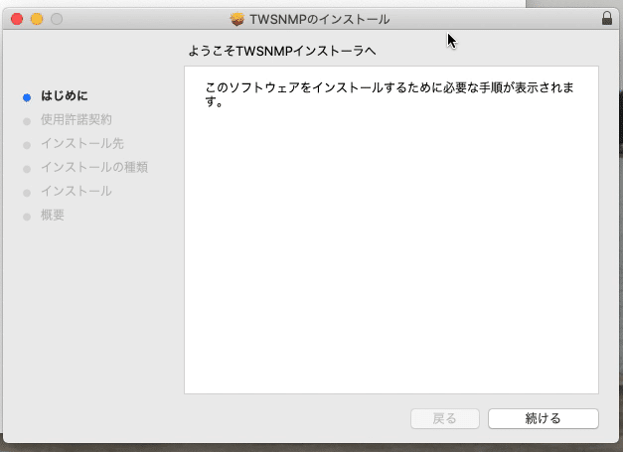Click the grey bullet beside 使用許諾契約

pos(27,121)
